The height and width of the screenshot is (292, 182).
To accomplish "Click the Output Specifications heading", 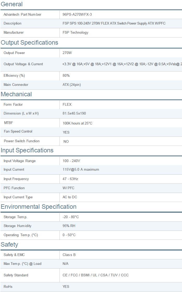I will pyautogui.click(x=29, y=43).
